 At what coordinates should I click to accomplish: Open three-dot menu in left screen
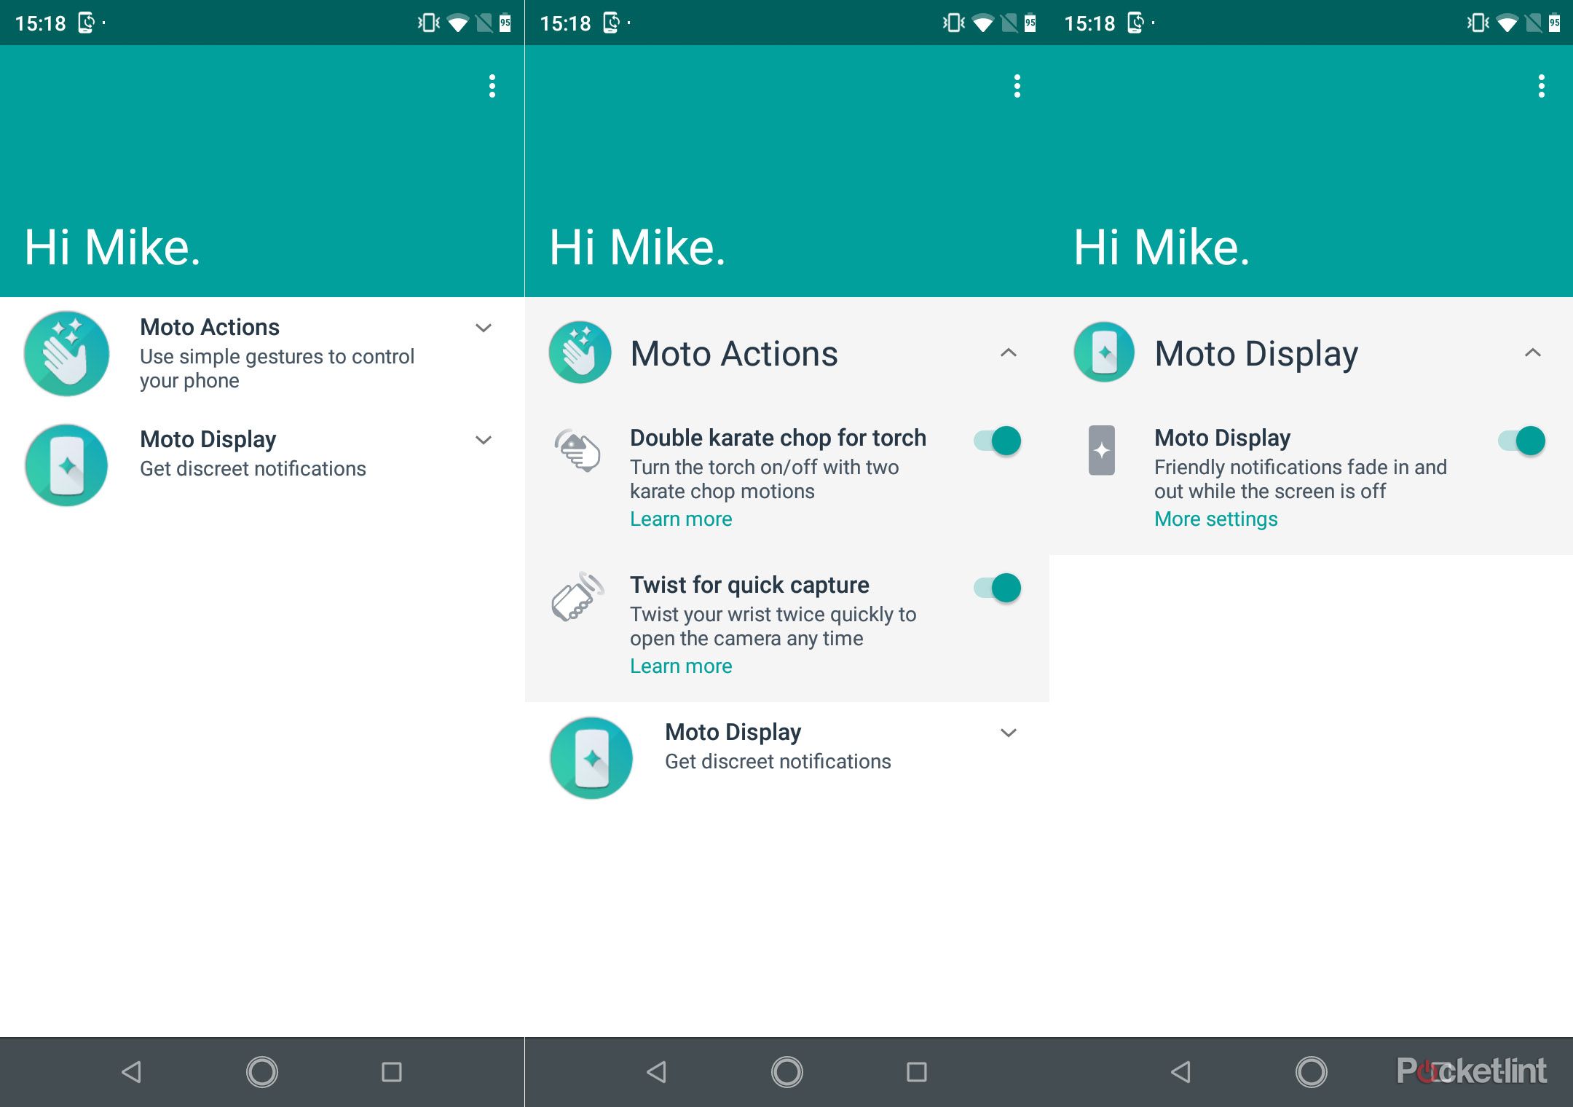pos(492,86)
